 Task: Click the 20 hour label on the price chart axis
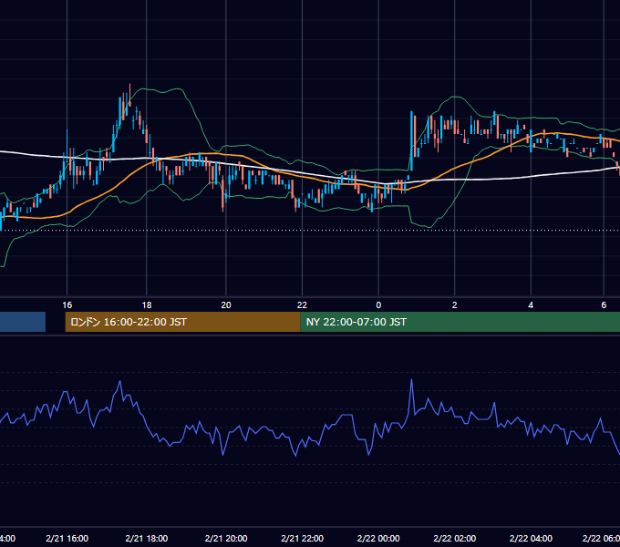point(226,305)
